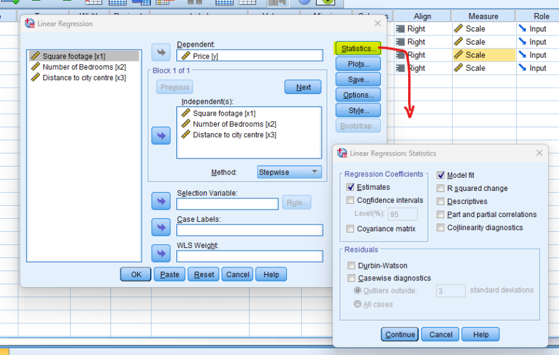559x355 pixels.
Task: Click arrow button beside Selection Variable field
Action: pos(161,201)
